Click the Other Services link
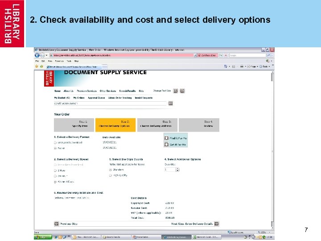 (108, 91)
